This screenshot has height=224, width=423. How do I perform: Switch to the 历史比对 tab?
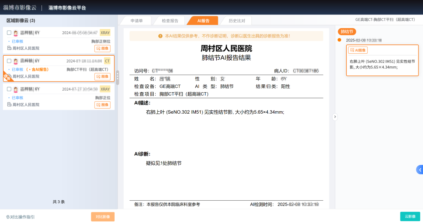(x=236, y=20)
